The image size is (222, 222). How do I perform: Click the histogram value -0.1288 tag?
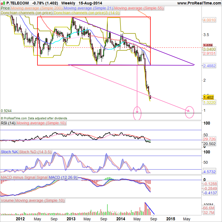(210, 184)
